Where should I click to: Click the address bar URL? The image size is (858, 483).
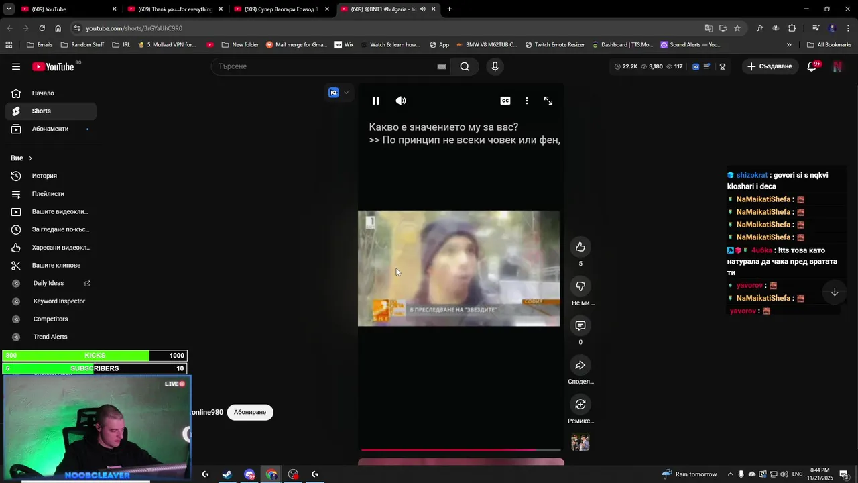pos(134,28)
